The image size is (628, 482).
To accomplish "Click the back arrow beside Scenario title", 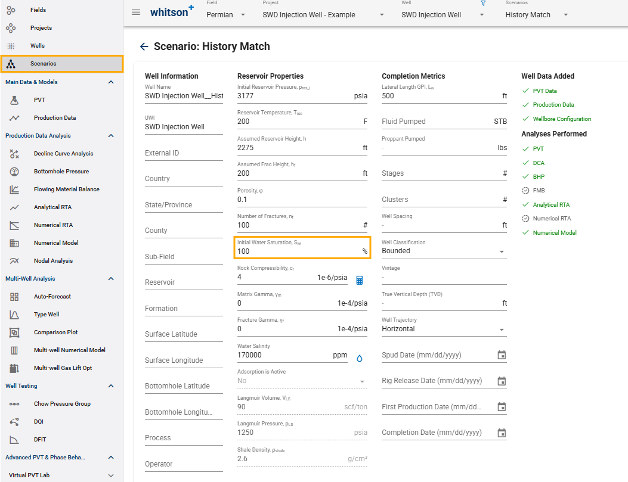I will pyautogui.click(x=143, y=46).
